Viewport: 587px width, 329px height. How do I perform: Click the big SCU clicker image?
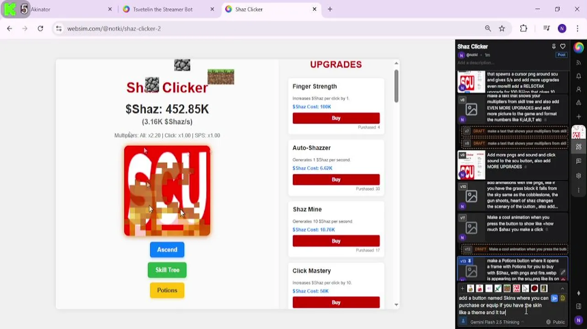[x=167, y=191]
